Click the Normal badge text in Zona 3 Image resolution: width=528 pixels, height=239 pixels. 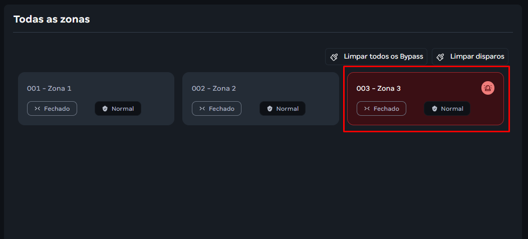(x=452, y=109)
